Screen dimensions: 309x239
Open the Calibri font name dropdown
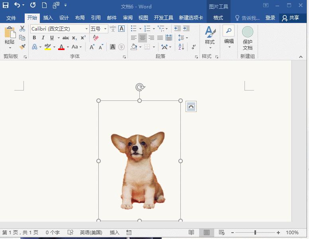pyautogui.click(x=86, y=29)
